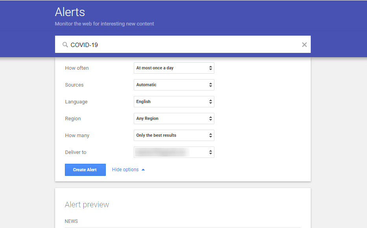Screen dimensions: 367x228
Task: Open the Deliver to email dropdown
Action: tap(174, 152)
